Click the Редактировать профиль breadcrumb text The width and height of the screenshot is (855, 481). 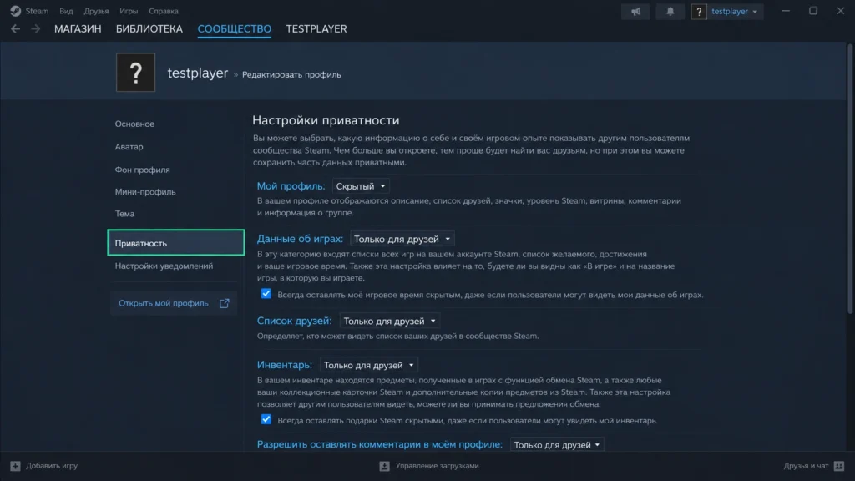click(291, 74)
